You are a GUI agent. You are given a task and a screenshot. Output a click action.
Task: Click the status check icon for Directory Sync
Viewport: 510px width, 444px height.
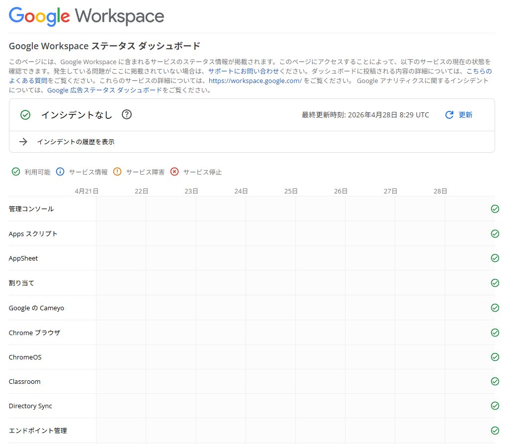(x=495, y=406)
